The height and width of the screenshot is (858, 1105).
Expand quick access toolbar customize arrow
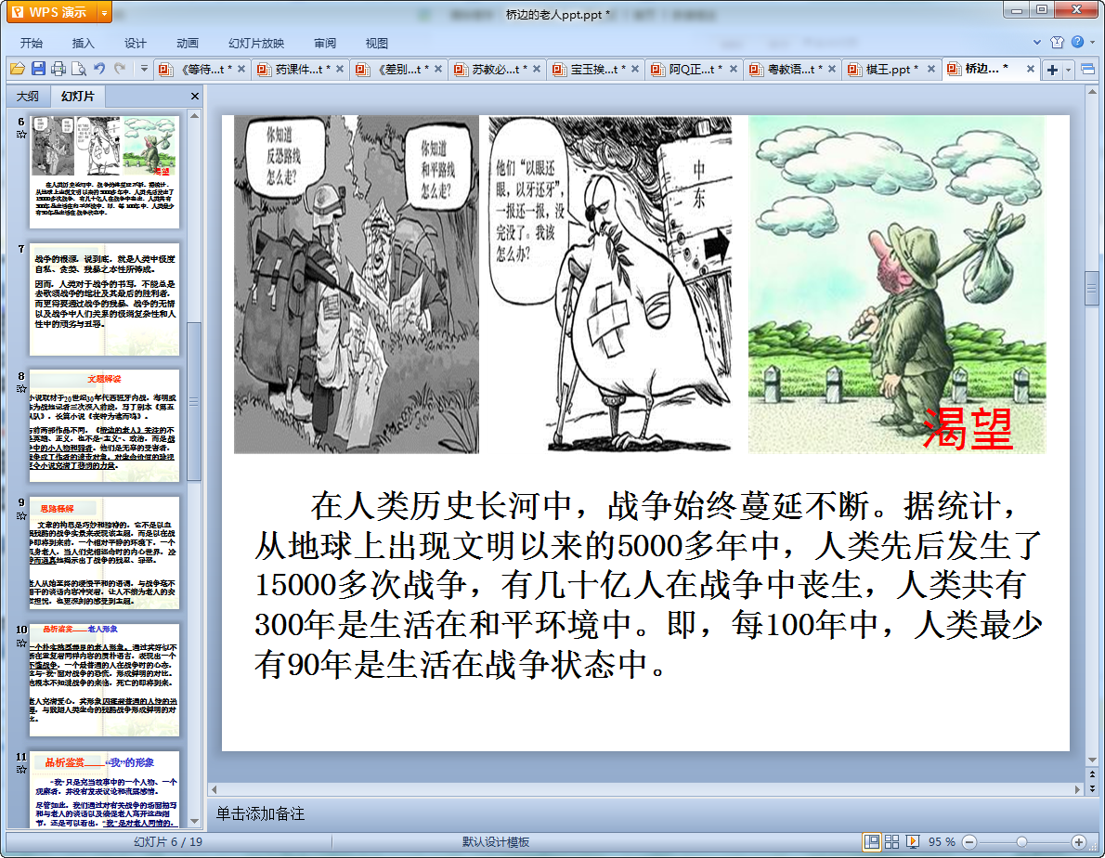[x=144, y=69]
